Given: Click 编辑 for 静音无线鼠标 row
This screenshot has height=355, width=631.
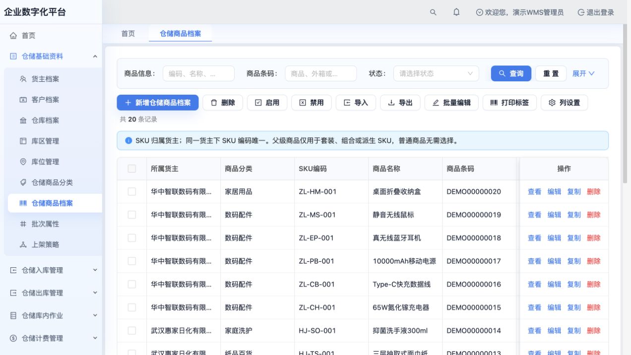Looking at the screenshot, I should point(554,215).
